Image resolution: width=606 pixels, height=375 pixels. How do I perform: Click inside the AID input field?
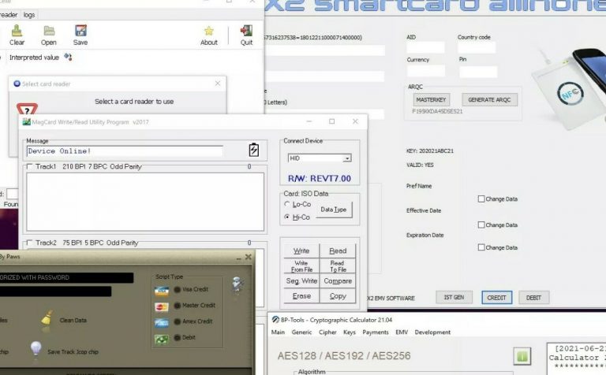click(x=425, y=48)
